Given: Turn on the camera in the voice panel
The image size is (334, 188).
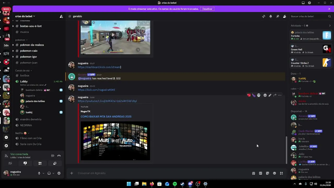Looking at the screenshot, I should (x=10, y=163).
